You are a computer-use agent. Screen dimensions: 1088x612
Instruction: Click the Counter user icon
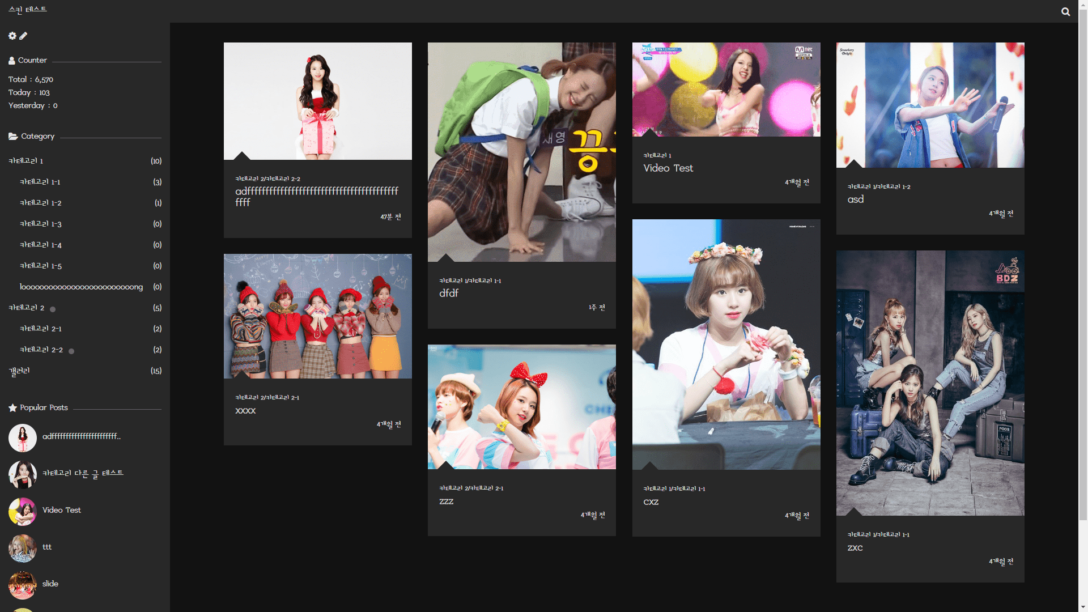[x=12, y=60]
